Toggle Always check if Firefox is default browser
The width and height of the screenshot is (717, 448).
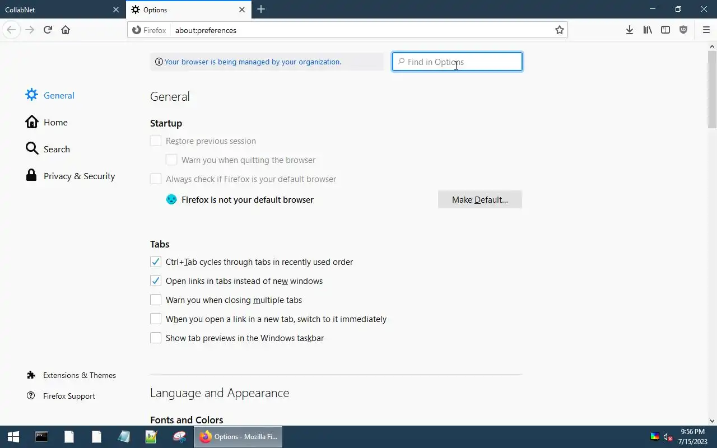(x=156, y=179)
